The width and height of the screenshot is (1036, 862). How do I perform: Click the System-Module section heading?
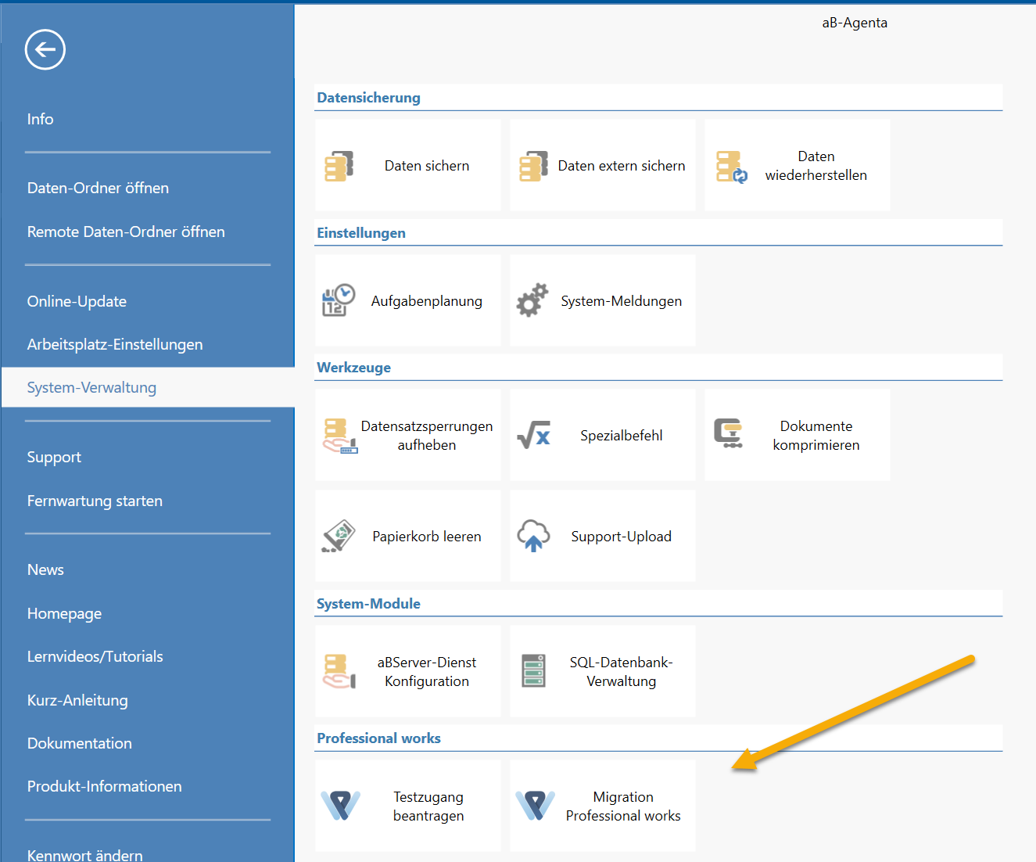point(368,604)
